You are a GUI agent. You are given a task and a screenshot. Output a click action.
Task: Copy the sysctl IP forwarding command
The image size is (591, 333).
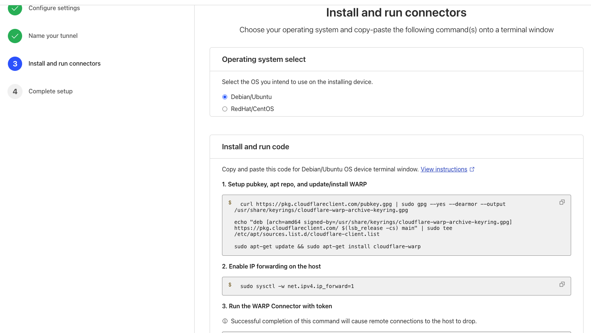coord(562,284)
